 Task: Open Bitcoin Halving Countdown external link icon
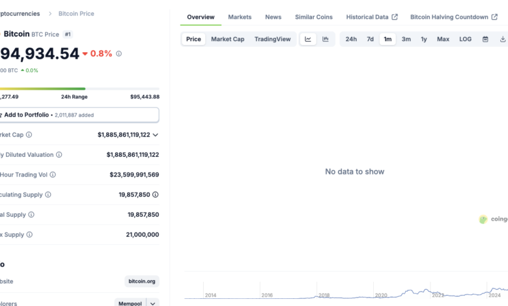click(x=494, y=17)
